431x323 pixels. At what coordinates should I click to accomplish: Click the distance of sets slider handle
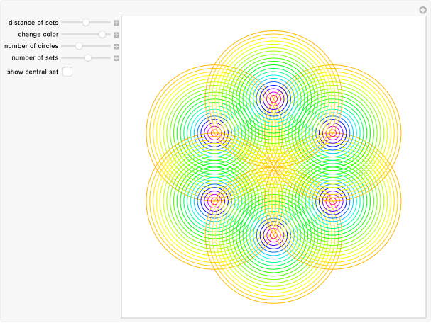click(86, 23)
